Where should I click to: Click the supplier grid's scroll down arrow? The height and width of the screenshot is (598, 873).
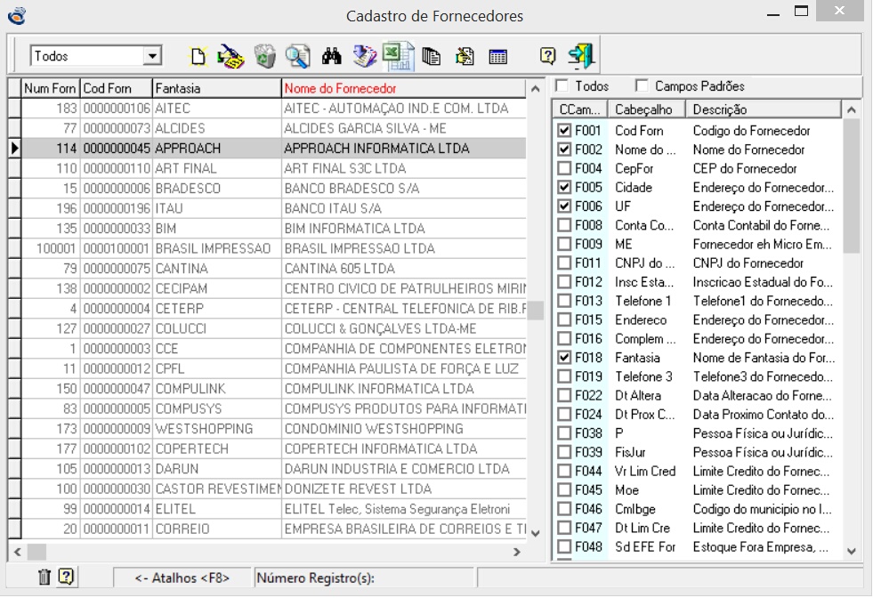[x=536, y=533]
